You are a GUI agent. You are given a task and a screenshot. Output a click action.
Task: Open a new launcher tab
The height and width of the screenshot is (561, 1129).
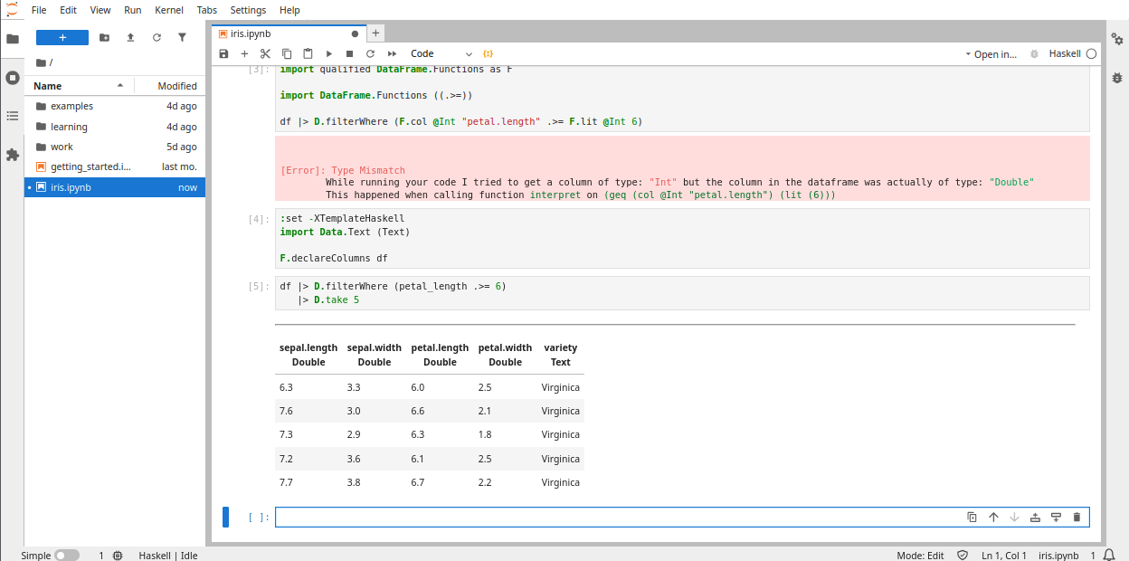click(x=375, y=33)
